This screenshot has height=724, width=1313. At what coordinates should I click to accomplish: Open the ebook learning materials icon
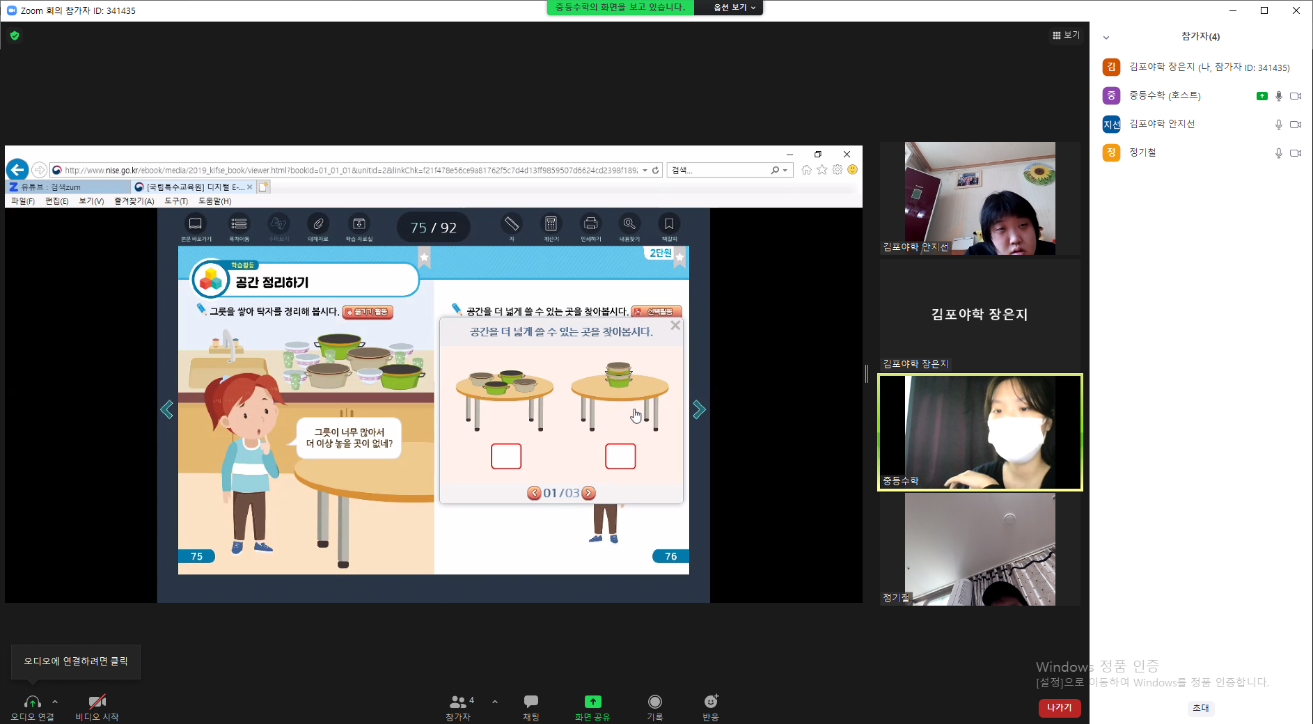pos(359,224)
